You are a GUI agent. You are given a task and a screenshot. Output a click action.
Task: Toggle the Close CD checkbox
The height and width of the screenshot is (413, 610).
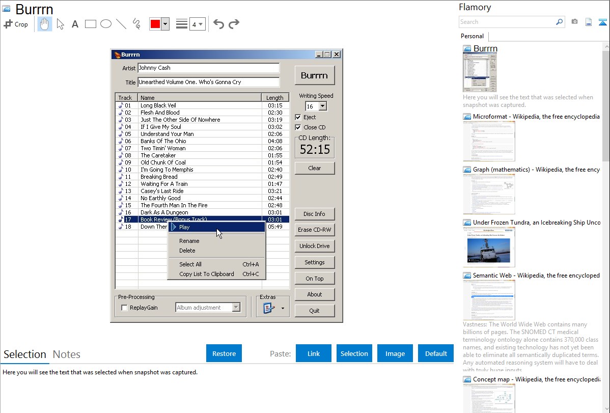(298, 127)
